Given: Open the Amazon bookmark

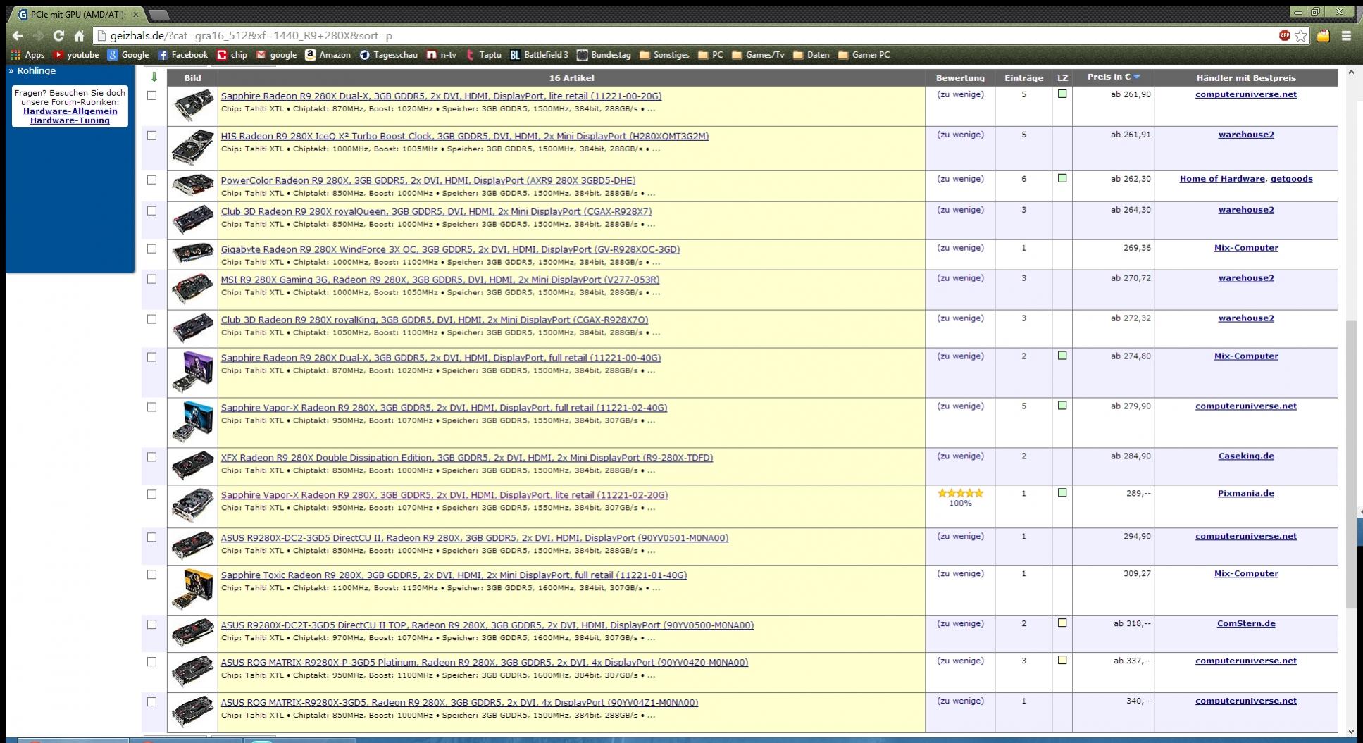Looking at the screenshot, I should pos(328,55).
